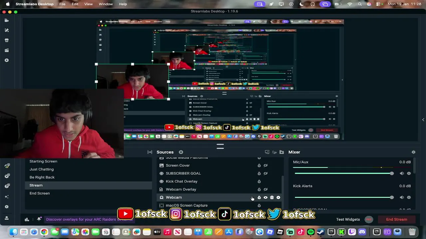
Task: Open the App Store icon in sidebar
Action: click(x=6, y=40)
